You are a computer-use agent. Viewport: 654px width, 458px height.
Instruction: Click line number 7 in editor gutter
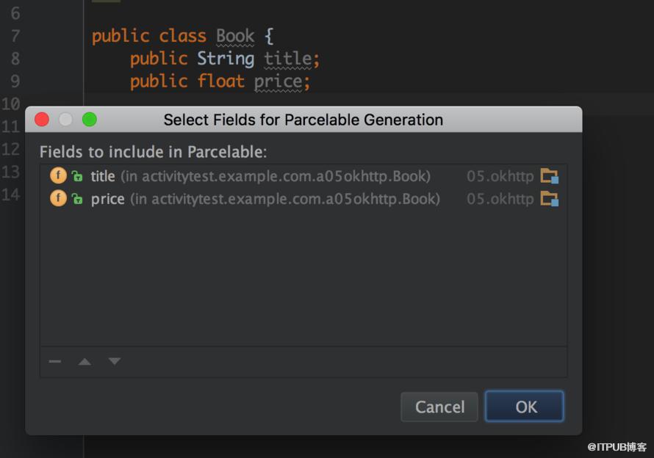(x=15, y=36)
